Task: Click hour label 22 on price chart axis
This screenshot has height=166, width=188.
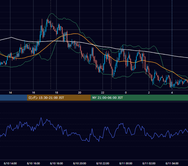Action: (103, 93)
